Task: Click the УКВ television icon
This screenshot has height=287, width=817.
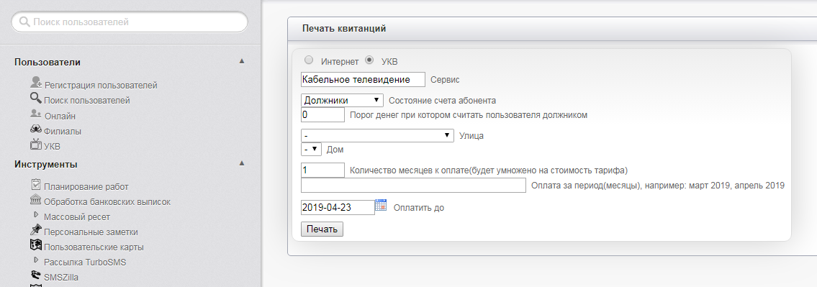Action: pos(36,145)
